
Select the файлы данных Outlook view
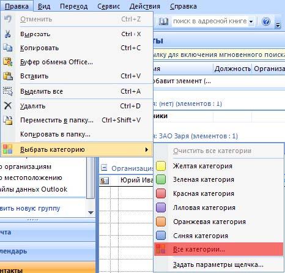(34, 189)
